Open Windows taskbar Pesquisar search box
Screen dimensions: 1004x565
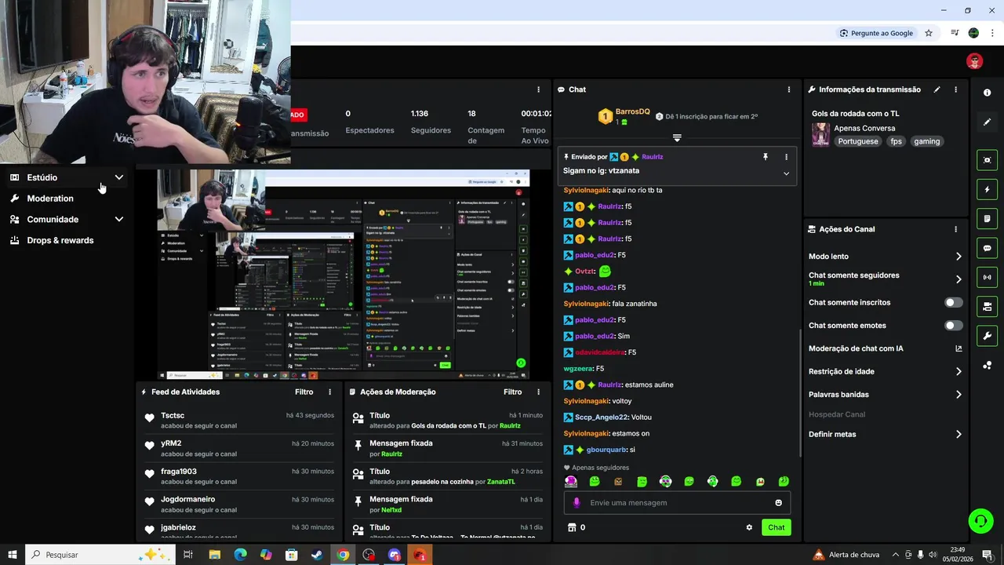pos(100,555)
